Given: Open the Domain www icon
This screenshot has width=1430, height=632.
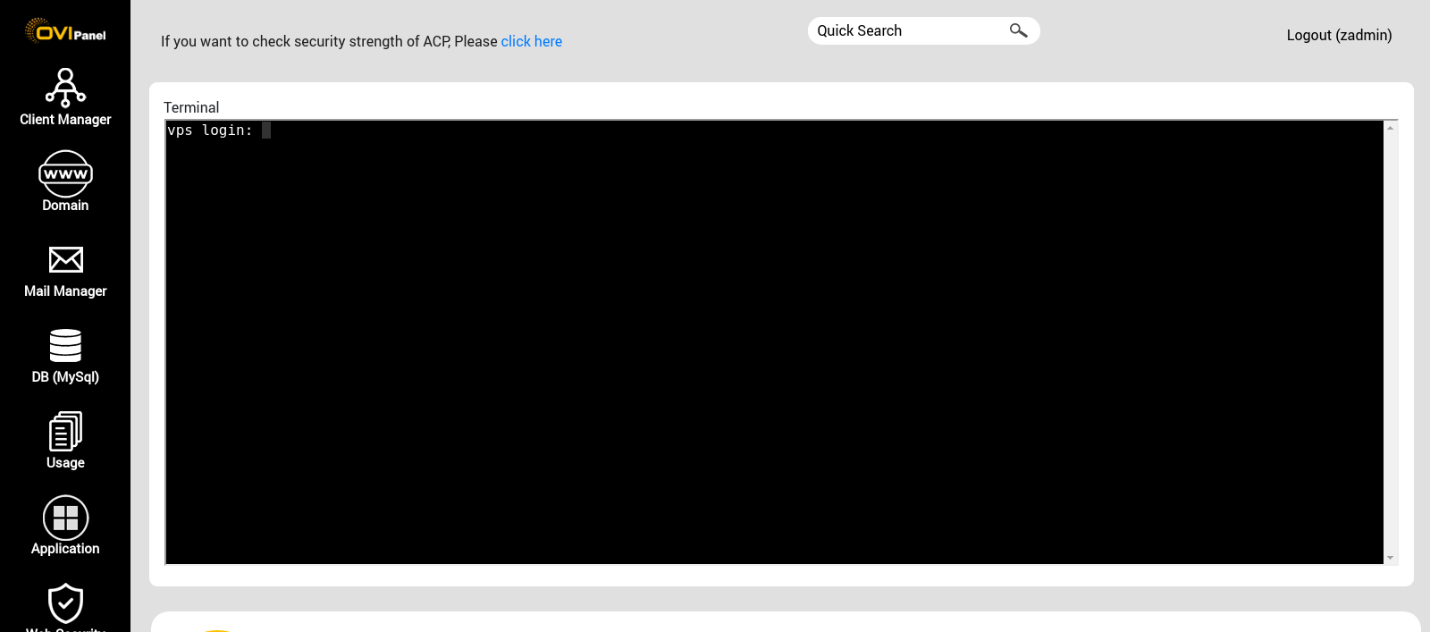Looking at the screenshot, I should [x=65, y=173].
